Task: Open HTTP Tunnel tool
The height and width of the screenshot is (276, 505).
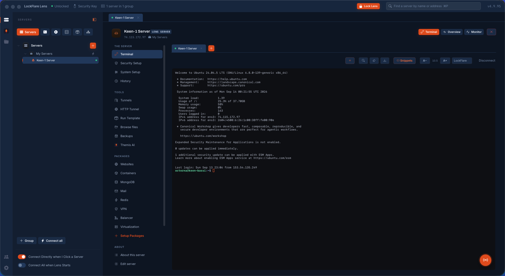Action: pos(137,109)
